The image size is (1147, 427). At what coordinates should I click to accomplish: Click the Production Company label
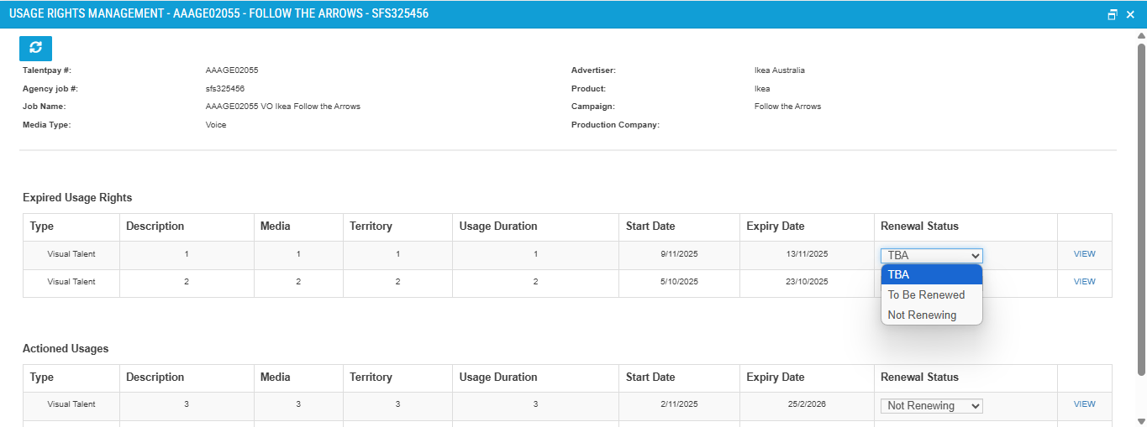tap(615, 125)
